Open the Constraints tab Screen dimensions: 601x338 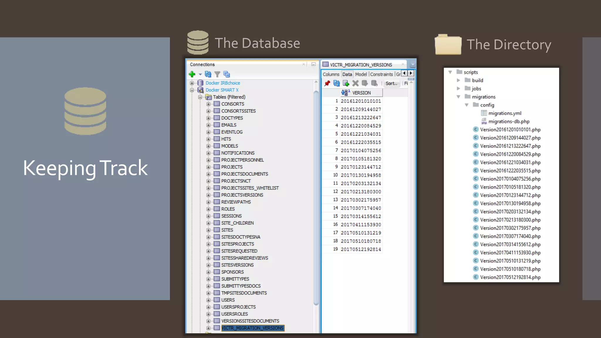[x=381, y=74]
